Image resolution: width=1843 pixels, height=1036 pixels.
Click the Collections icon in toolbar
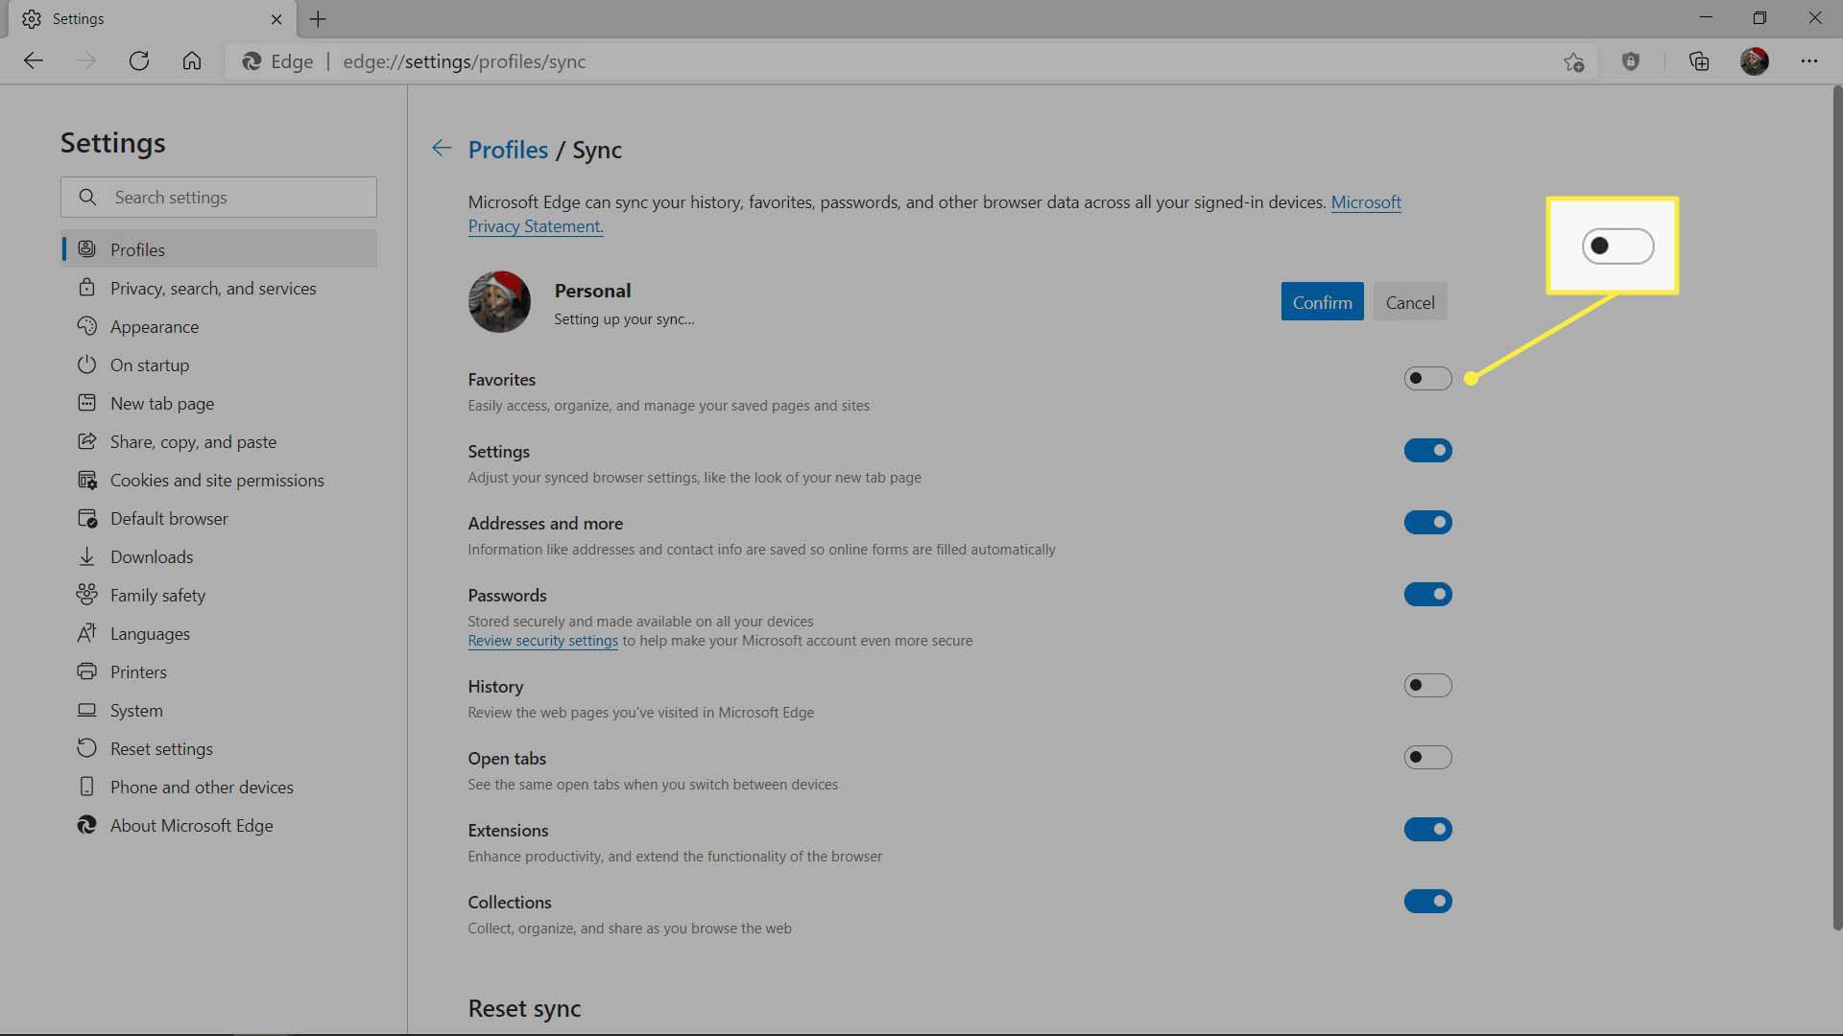point(1700,59)
